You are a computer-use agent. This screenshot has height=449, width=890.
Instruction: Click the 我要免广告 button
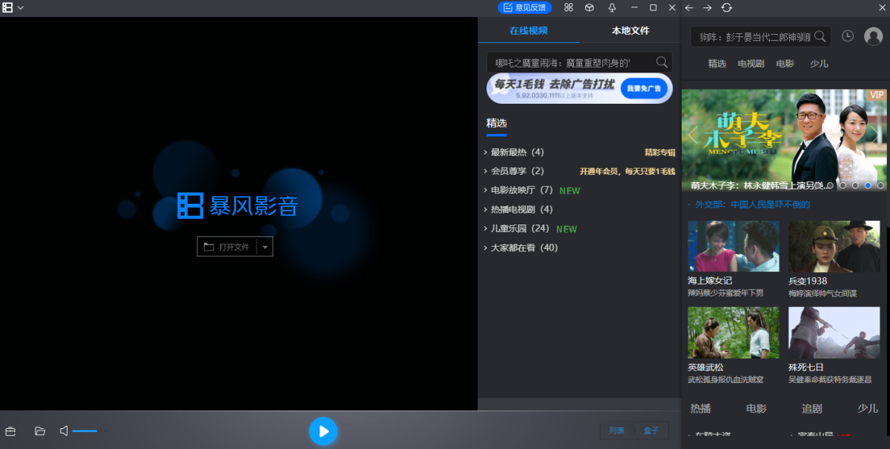(643, 88)
